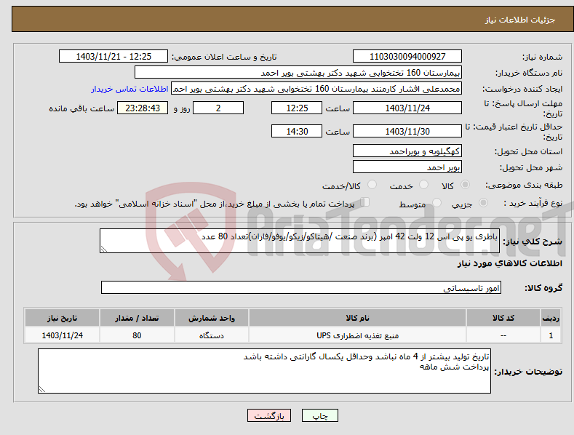Click response deadline date 1403/11/24 field

tap(407, 108)
